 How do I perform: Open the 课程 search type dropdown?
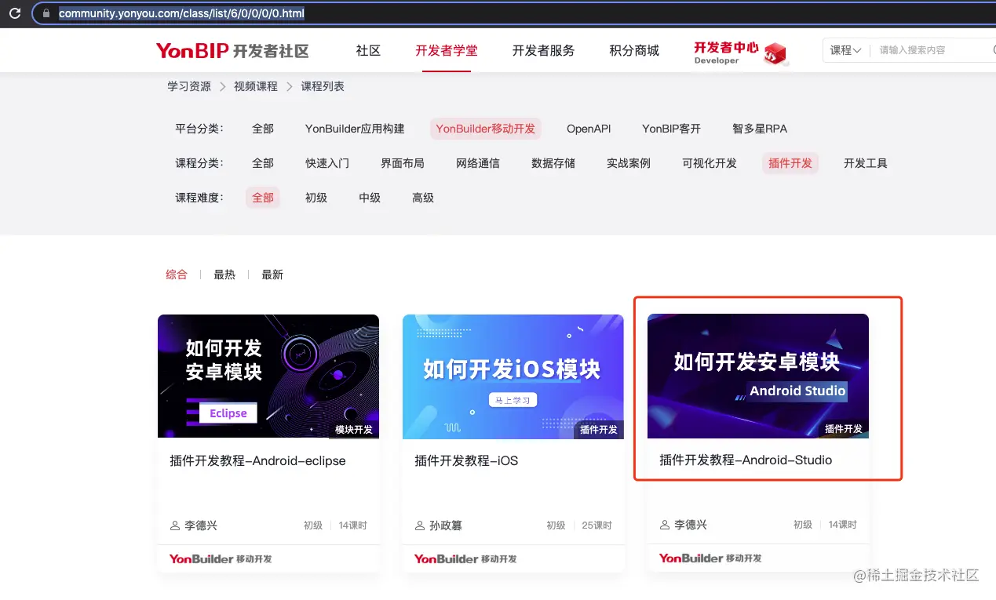pos(846,50)
